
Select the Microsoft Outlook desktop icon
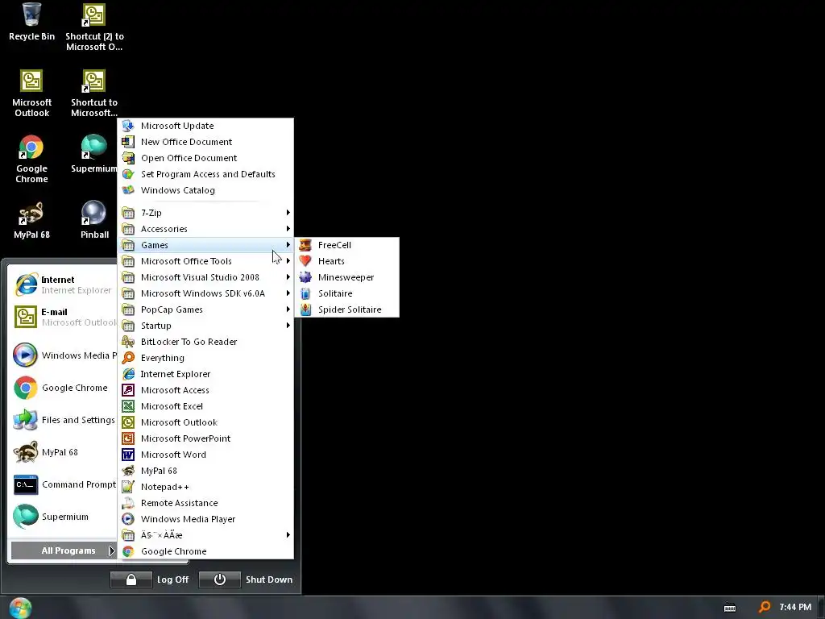[x=31, y=93]
